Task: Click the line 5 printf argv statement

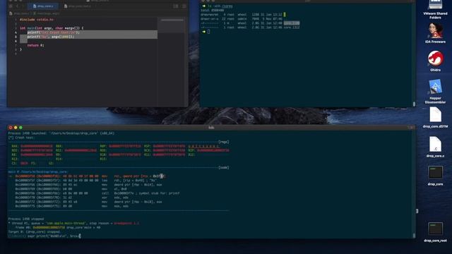Action: [x=50, y=37]
